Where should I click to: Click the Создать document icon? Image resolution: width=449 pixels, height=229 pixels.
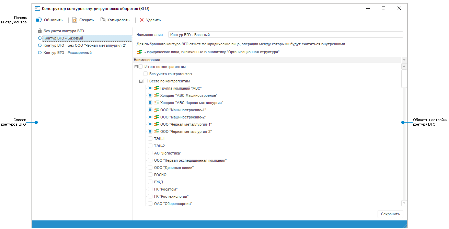pyautogui.click(x=74, y=20)
